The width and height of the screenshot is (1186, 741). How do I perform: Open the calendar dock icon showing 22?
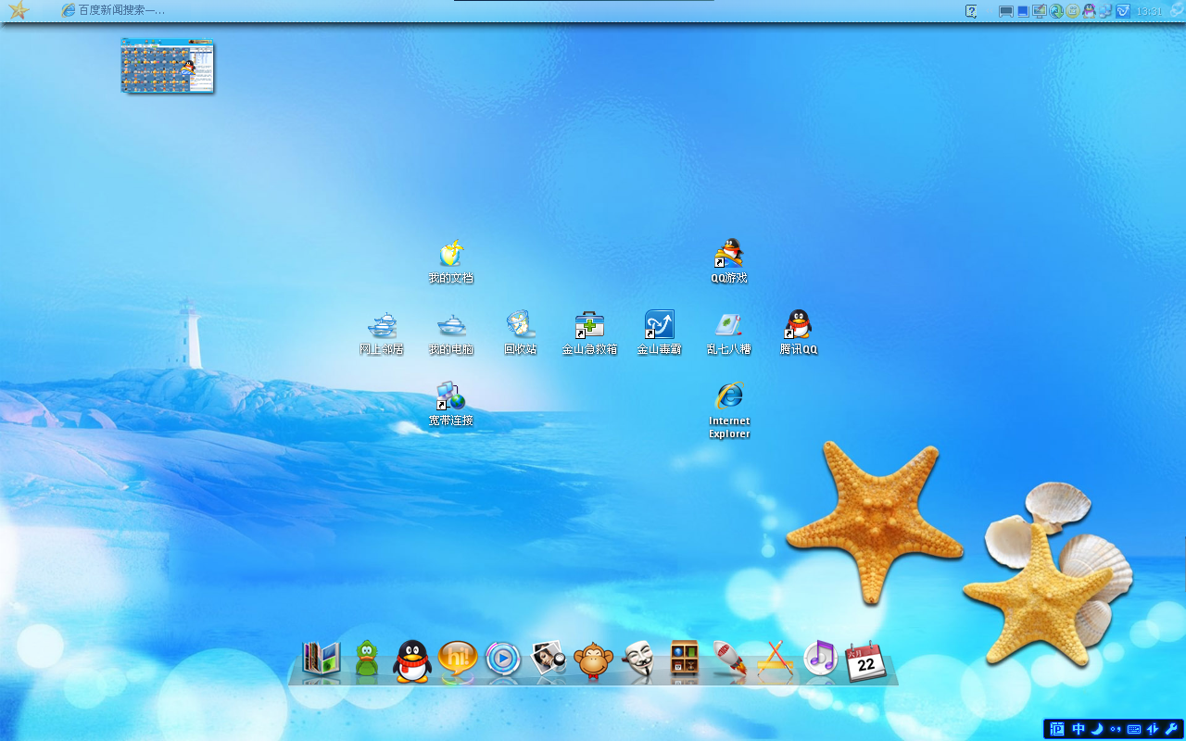[x=865, y=661]
